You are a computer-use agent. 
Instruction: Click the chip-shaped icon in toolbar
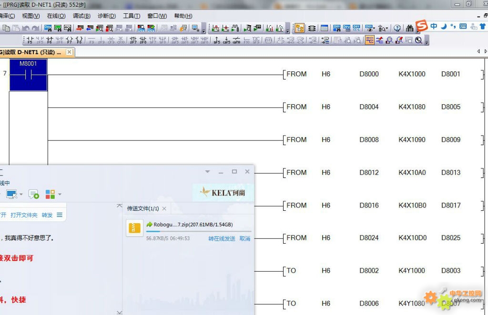(312, 28)
